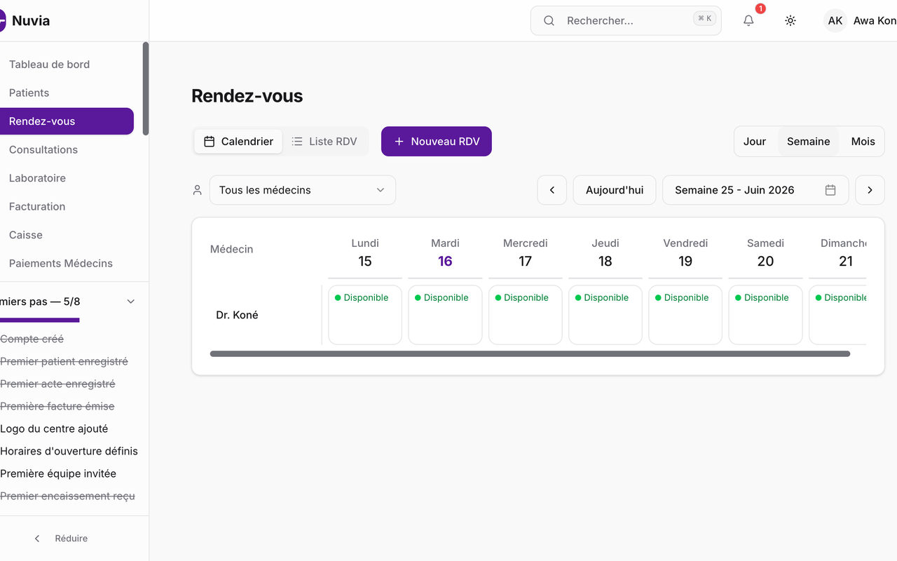Open Tableau de bord in sidebar

(x=67, y=65)
